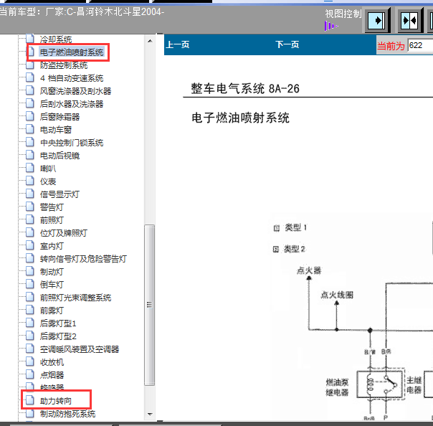Select 电子燃油喷射系统 in tree
This screenshot has height=426, width=433.
72,52
